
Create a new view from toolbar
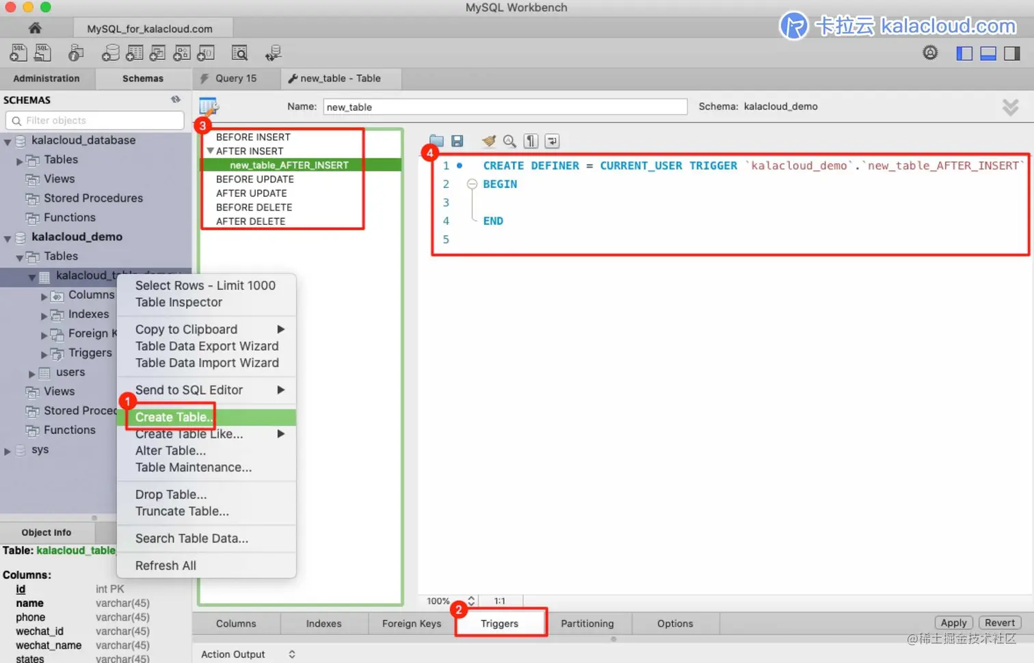pyautogui.click(x=158, y=53)
